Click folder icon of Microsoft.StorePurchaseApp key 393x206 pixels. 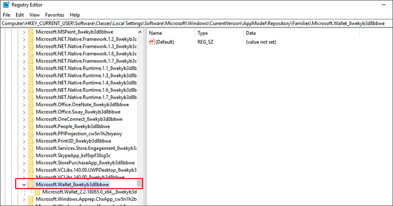coord(31,163)
